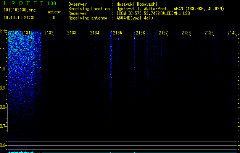Image resolution: width=240 pixels, height=153 pixels.
Task: Click the 1.0 kHz frequency label
Action: 3,69
